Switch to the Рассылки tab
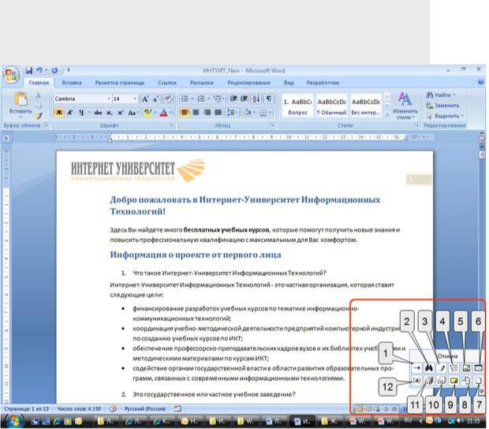489x429 pixels. pyautogui.click(x=201, y=83)
